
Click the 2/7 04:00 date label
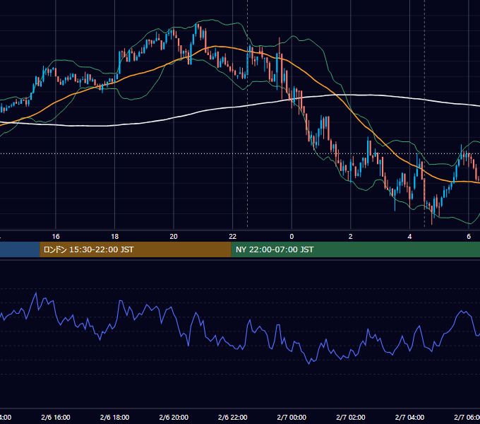pos(409,417)
